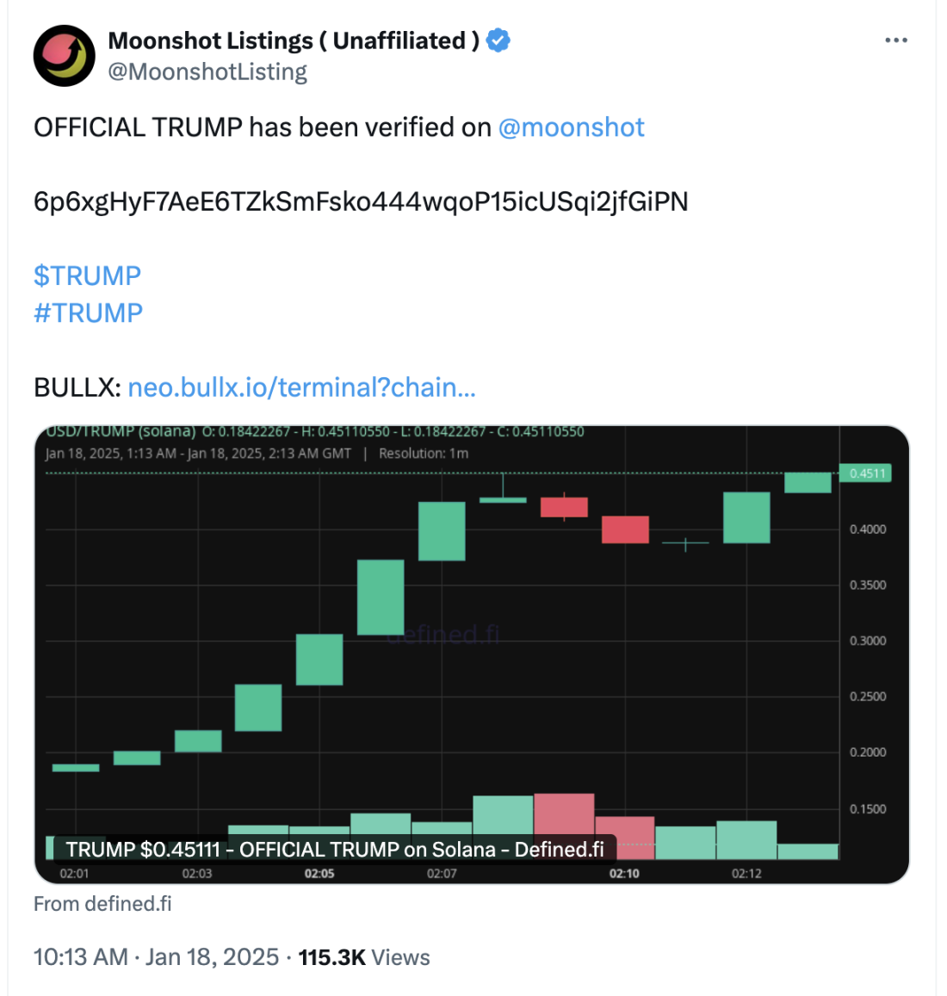Open the @MoonshotListing handle link

[x=207, y=72]
